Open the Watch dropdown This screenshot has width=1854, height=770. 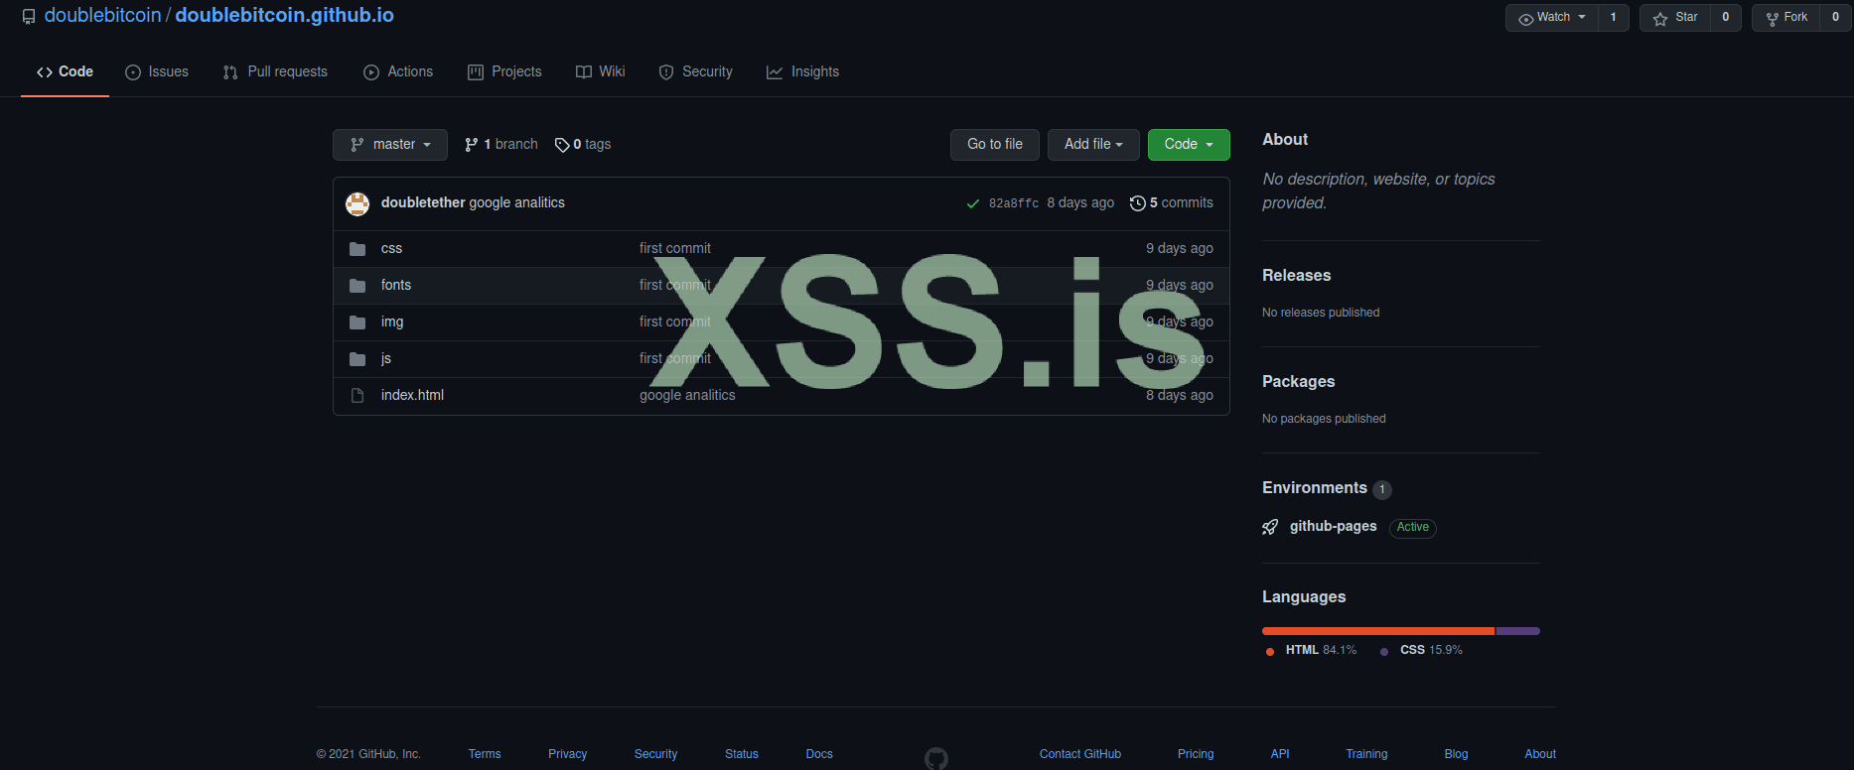(1552, 17)
